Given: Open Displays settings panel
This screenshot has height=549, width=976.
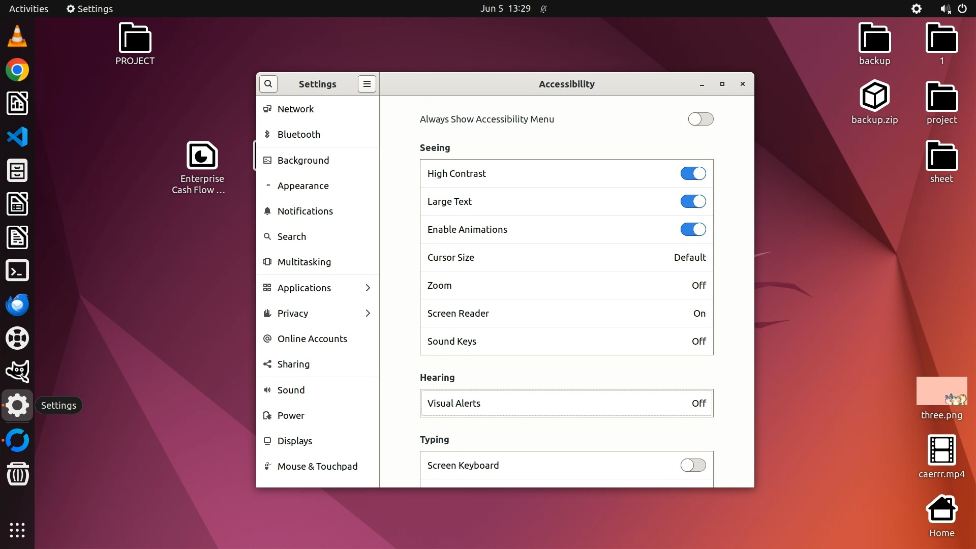Looking at the screenshot, I should tap(294, 441).
